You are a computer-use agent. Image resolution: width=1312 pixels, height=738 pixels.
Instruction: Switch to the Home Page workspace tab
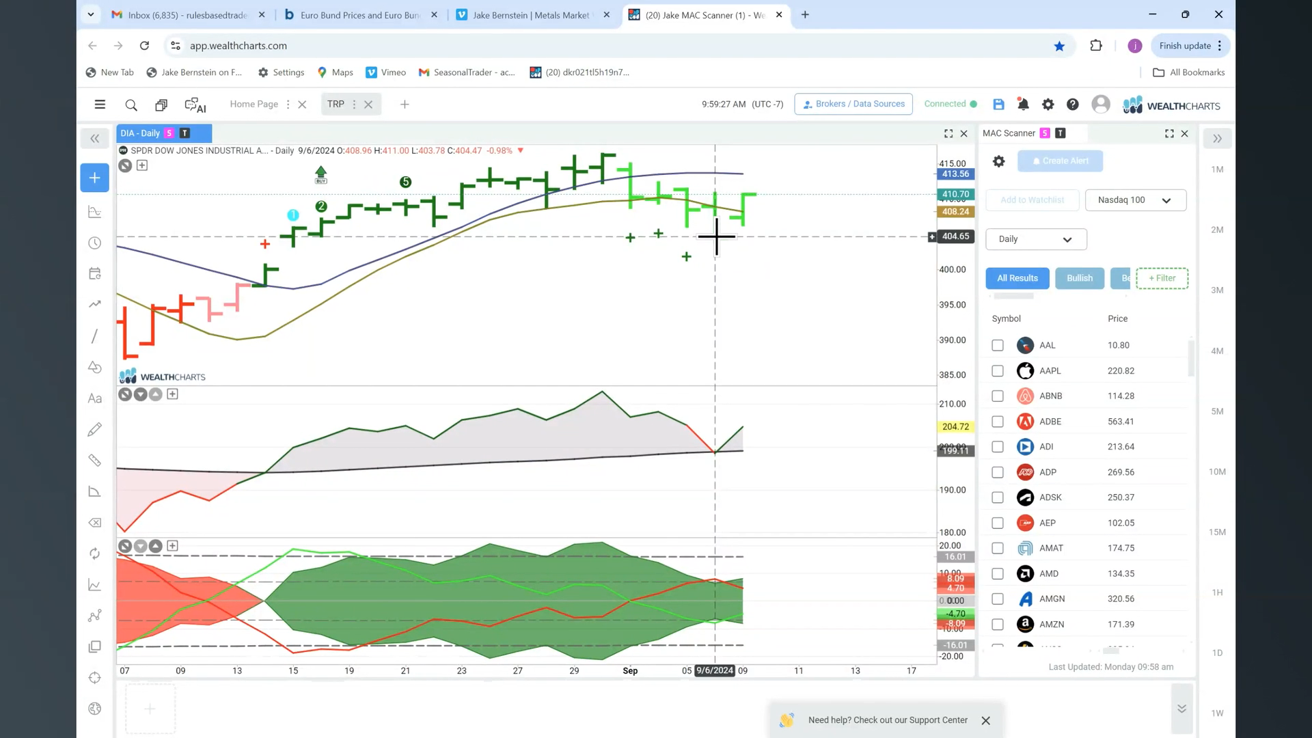click(254, 105)
